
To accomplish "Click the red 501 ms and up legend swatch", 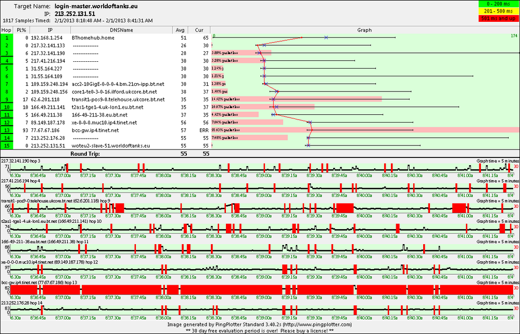I will click(498, 19).
